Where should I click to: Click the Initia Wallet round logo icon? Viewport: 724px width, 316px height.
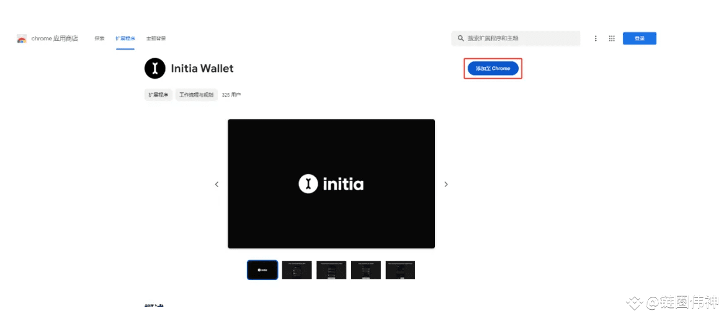point(154,69)
